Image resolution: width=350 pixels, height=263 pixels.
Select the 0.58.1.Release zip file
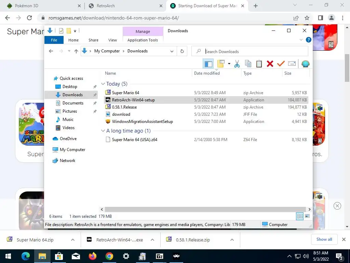pos(206,107)
